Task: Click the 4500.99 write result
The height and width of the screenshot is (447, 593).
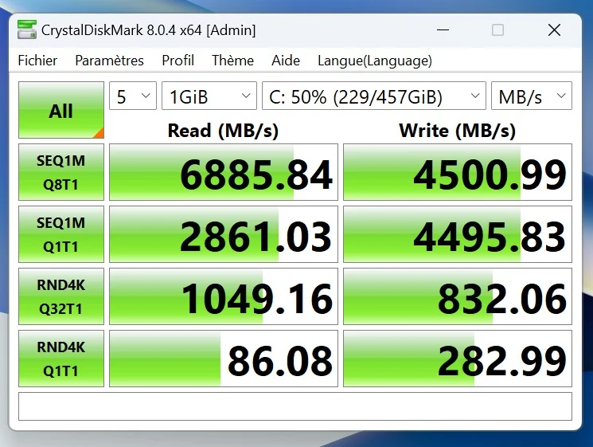Action: tap(458, 172)
